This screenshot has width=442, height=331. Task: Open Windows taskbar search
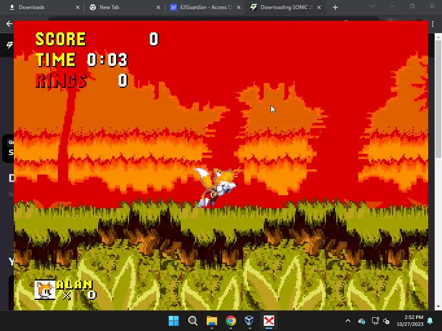(x=193, y=321)
